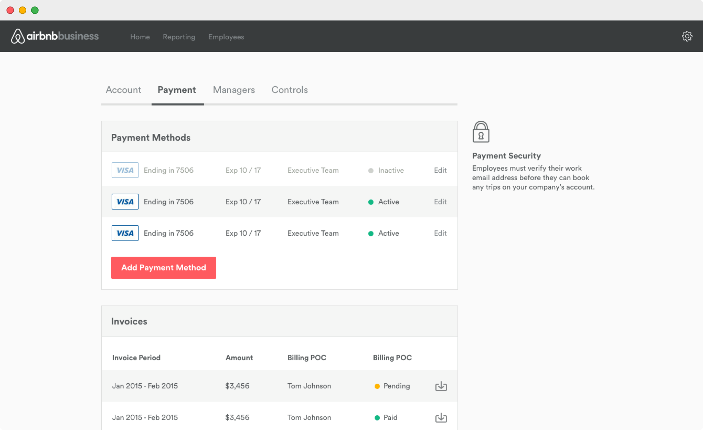This screenshot has height=430, width=703.
Task: Click Executive Team on the Inactive card row
Action: [313, 170]
